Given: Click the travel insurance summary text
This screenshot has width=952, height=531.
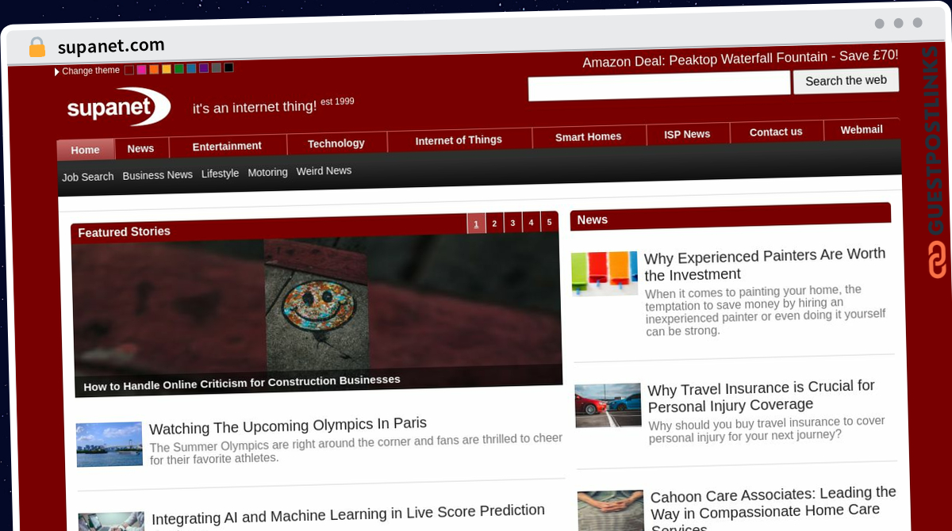Looking at the screenshot, I should coord(767,429).
